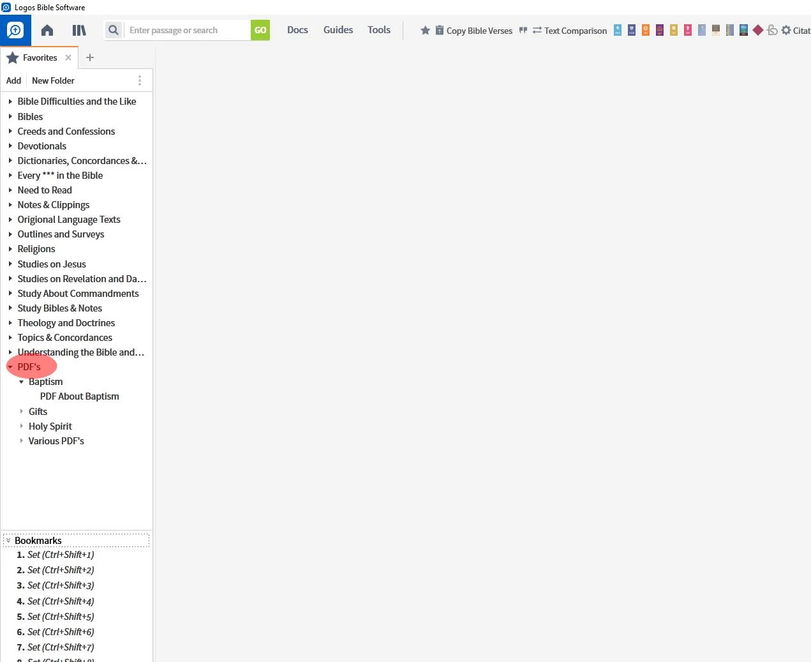Open the red diamond shortcut icon
Image resolution: width=811 pixels, height=662 pixels.
coord(758,30)
